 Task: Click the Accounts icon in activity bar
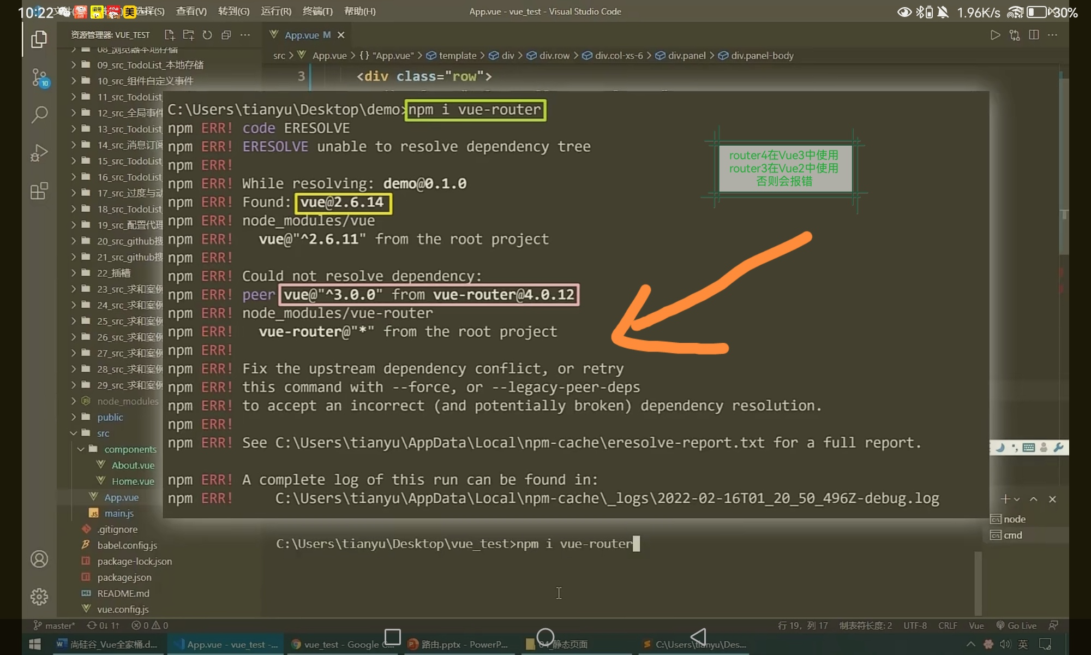[39, 559]
